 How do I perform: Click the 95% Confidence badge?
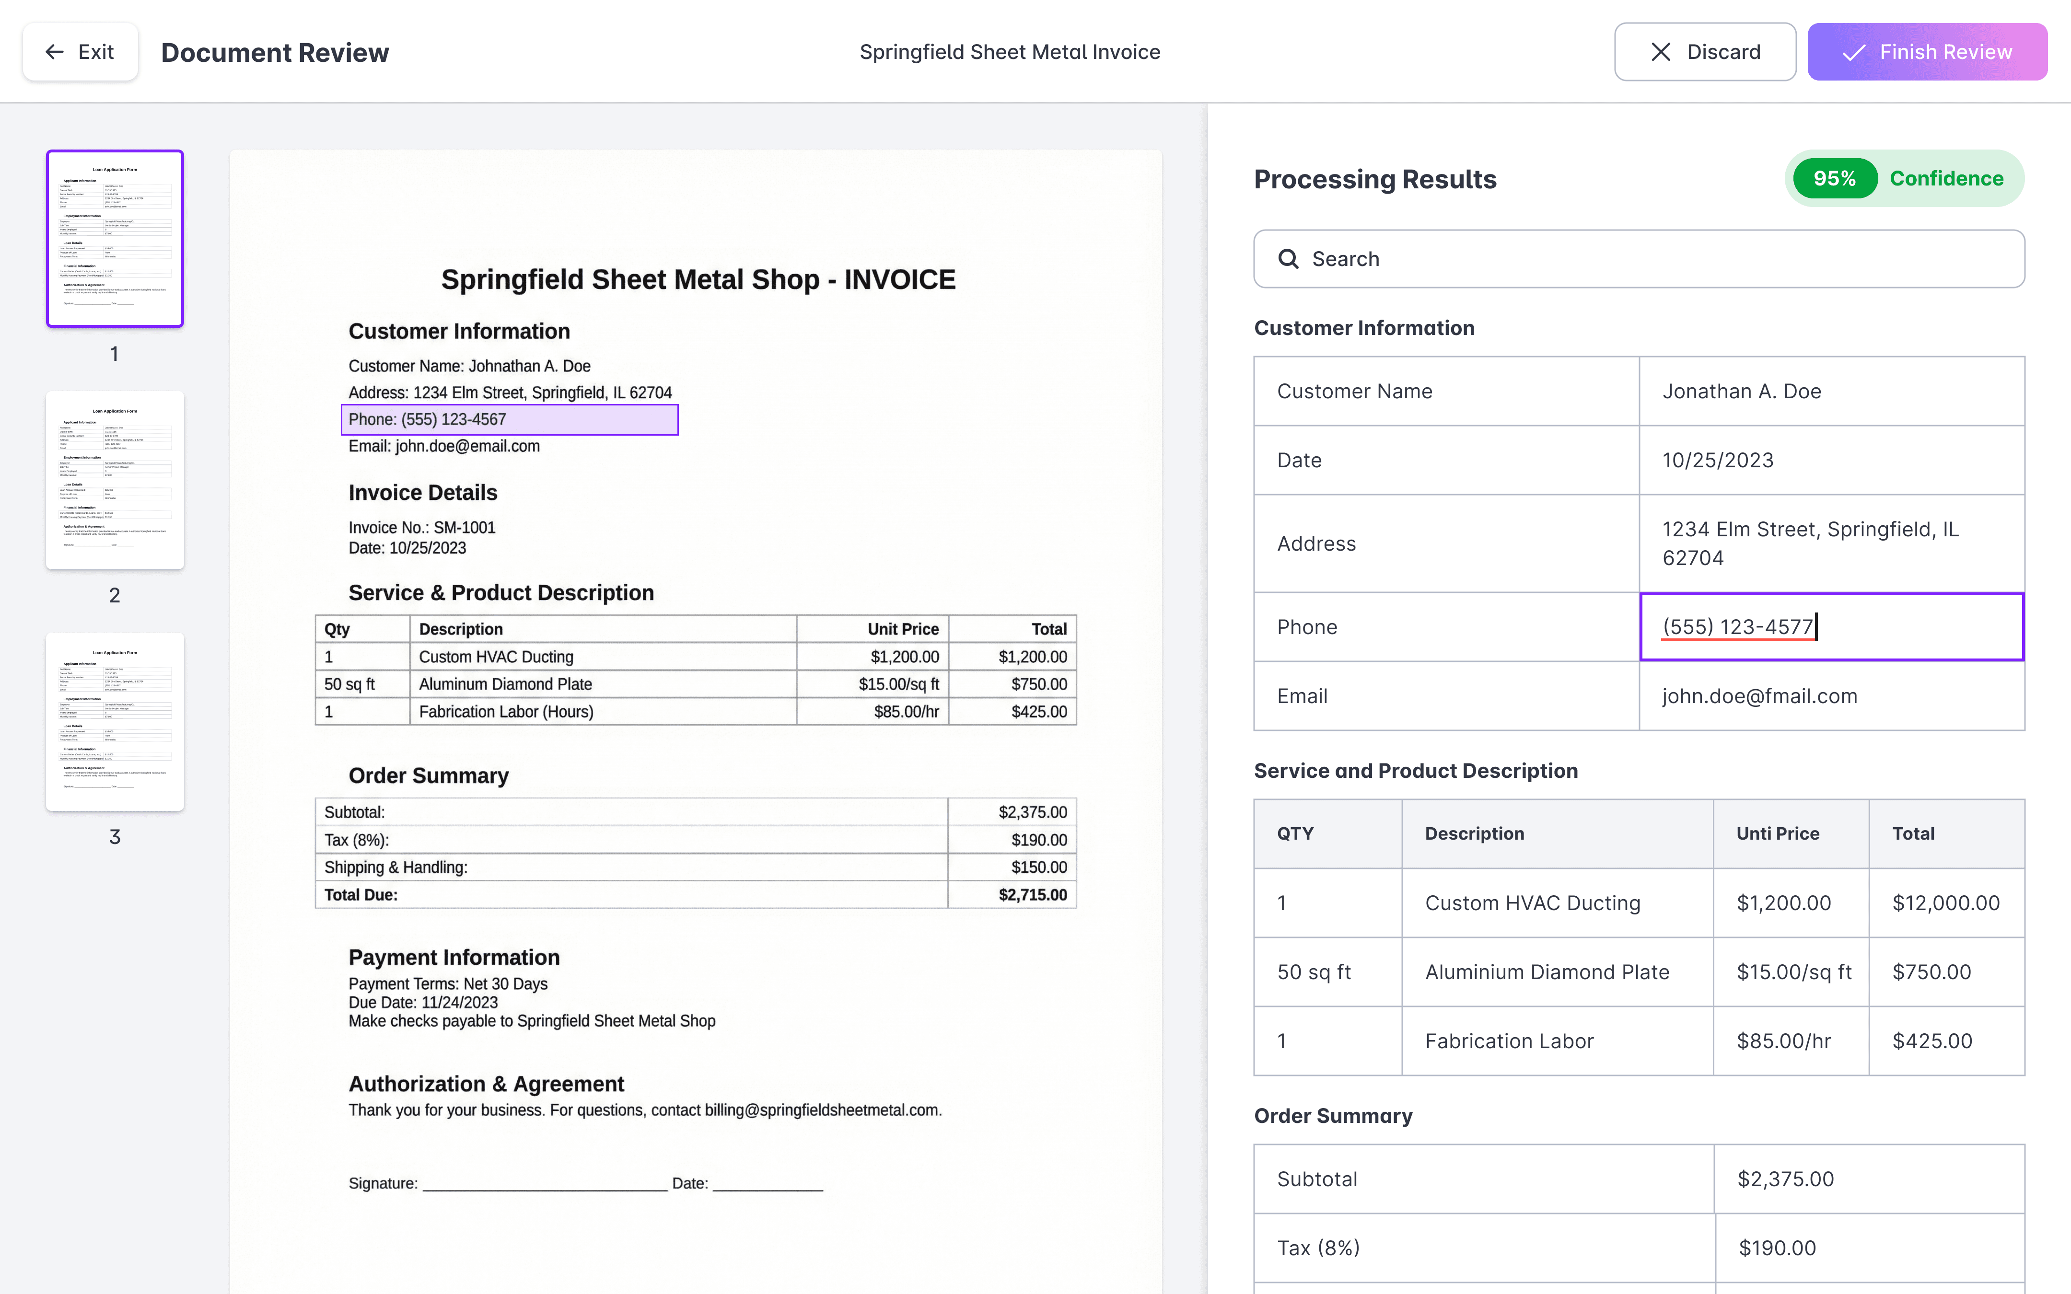coord(1904,179)
